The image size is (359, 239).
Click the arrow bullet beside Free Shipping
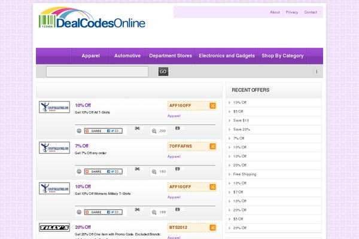229,174
